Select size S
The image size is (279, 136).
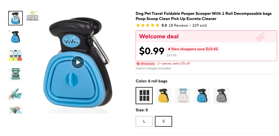pos(164,121)
